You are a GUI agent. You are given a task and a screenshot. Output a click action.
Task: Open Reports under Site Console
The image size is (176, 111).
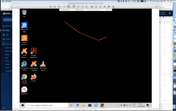point(7,68)
